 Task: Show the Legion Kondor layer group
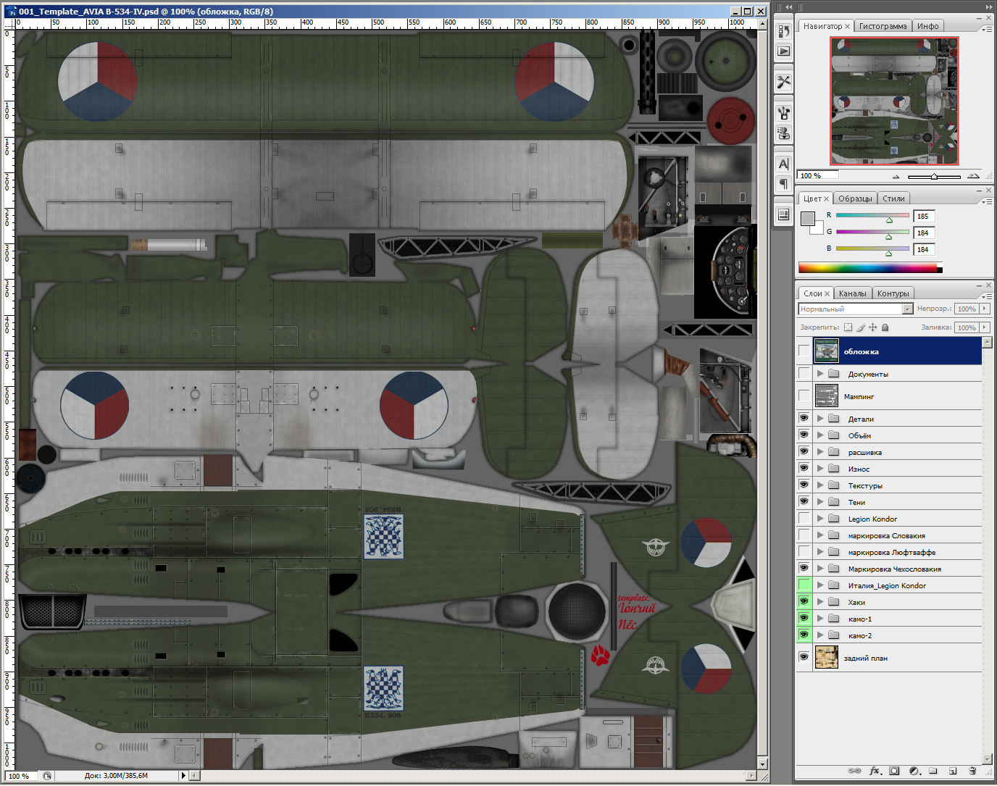click(804, 519)
